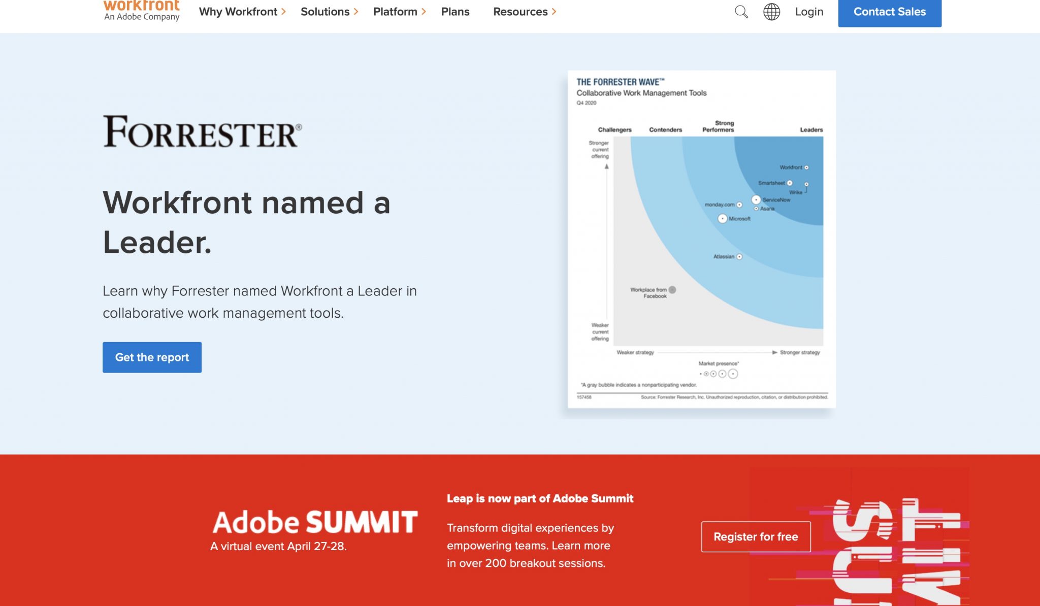
Task: Click the Workfront logo in header
Action: point(142,11)
